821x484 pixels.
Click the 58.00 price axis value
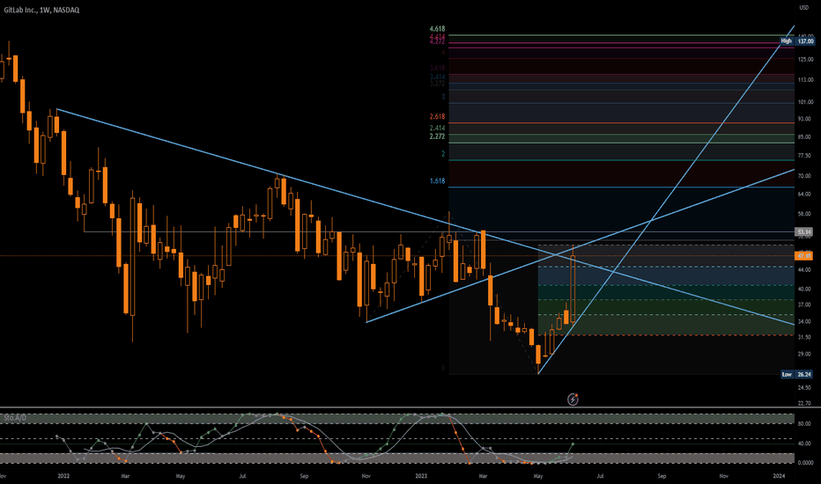[x=805, y=215]
